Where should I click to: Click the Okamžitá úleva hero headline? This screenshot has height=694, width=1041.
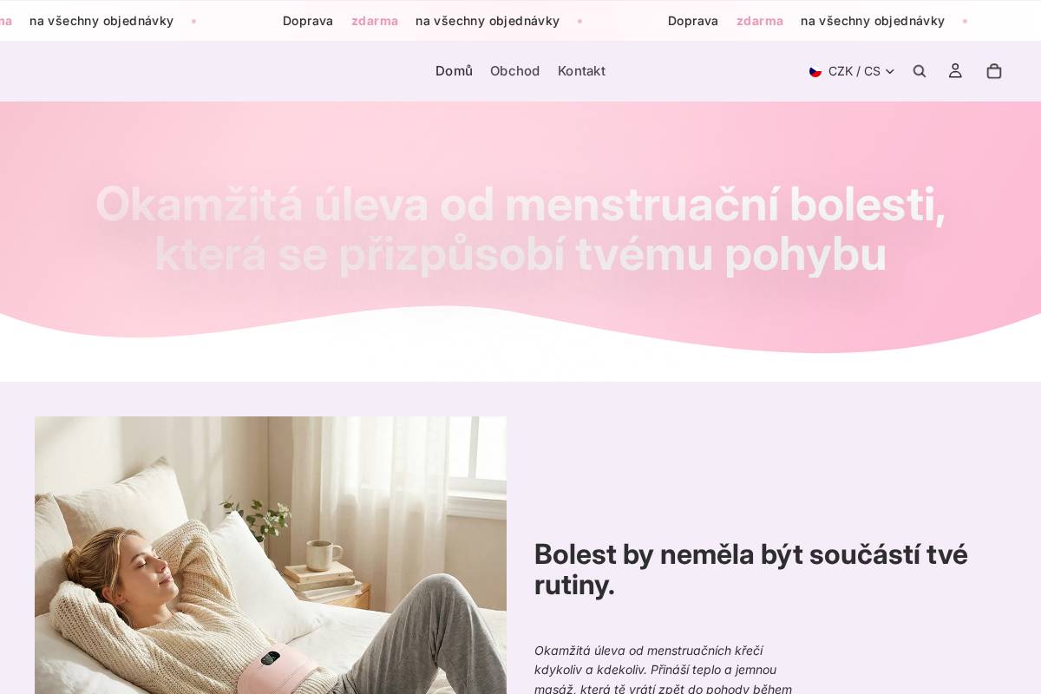pyautogui.click(x=520, y=229)
